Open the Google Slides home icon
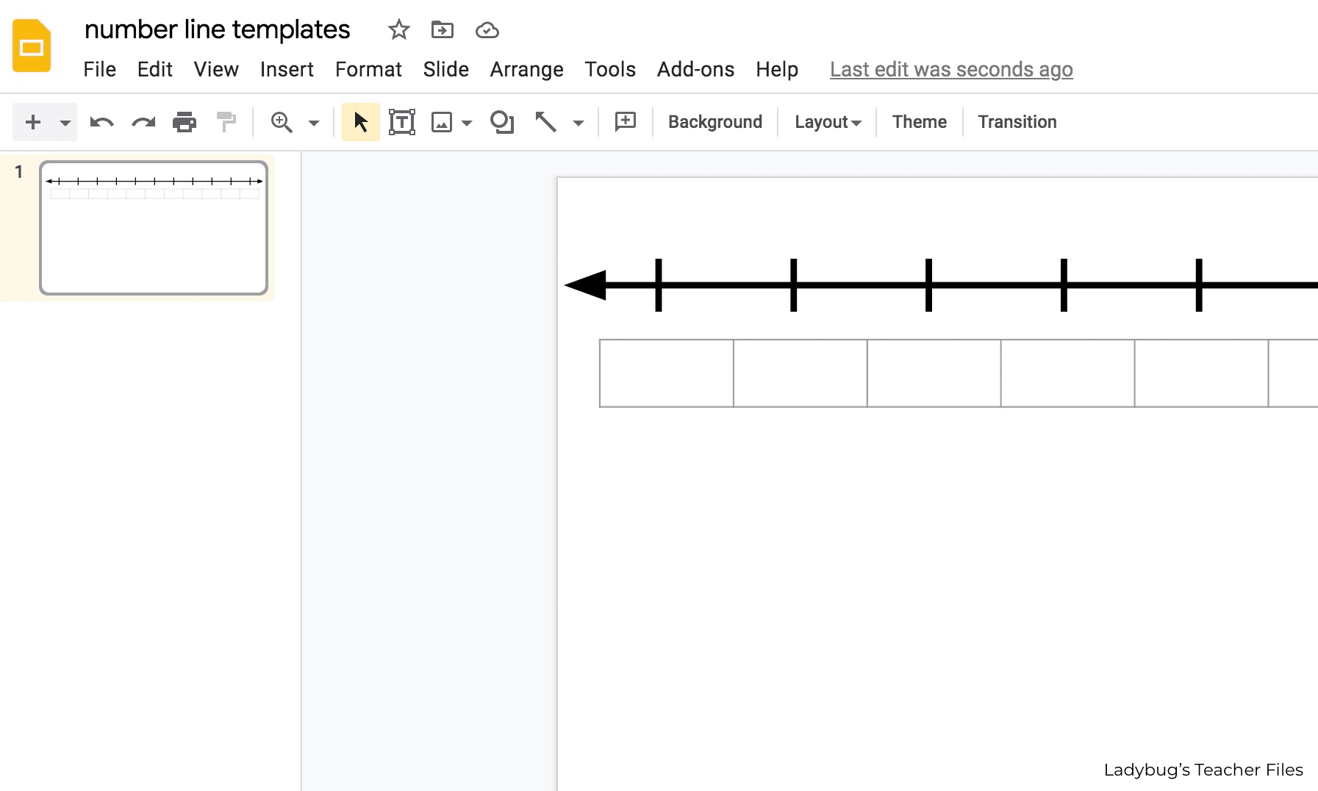Viewport: 1318px width, 791px height. pyautogui.click(x=32, y=46)
